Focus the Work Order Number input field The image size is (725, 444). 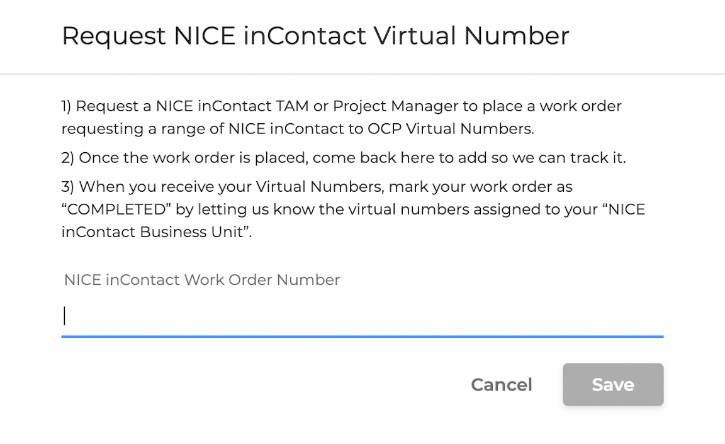coord(362,316)
